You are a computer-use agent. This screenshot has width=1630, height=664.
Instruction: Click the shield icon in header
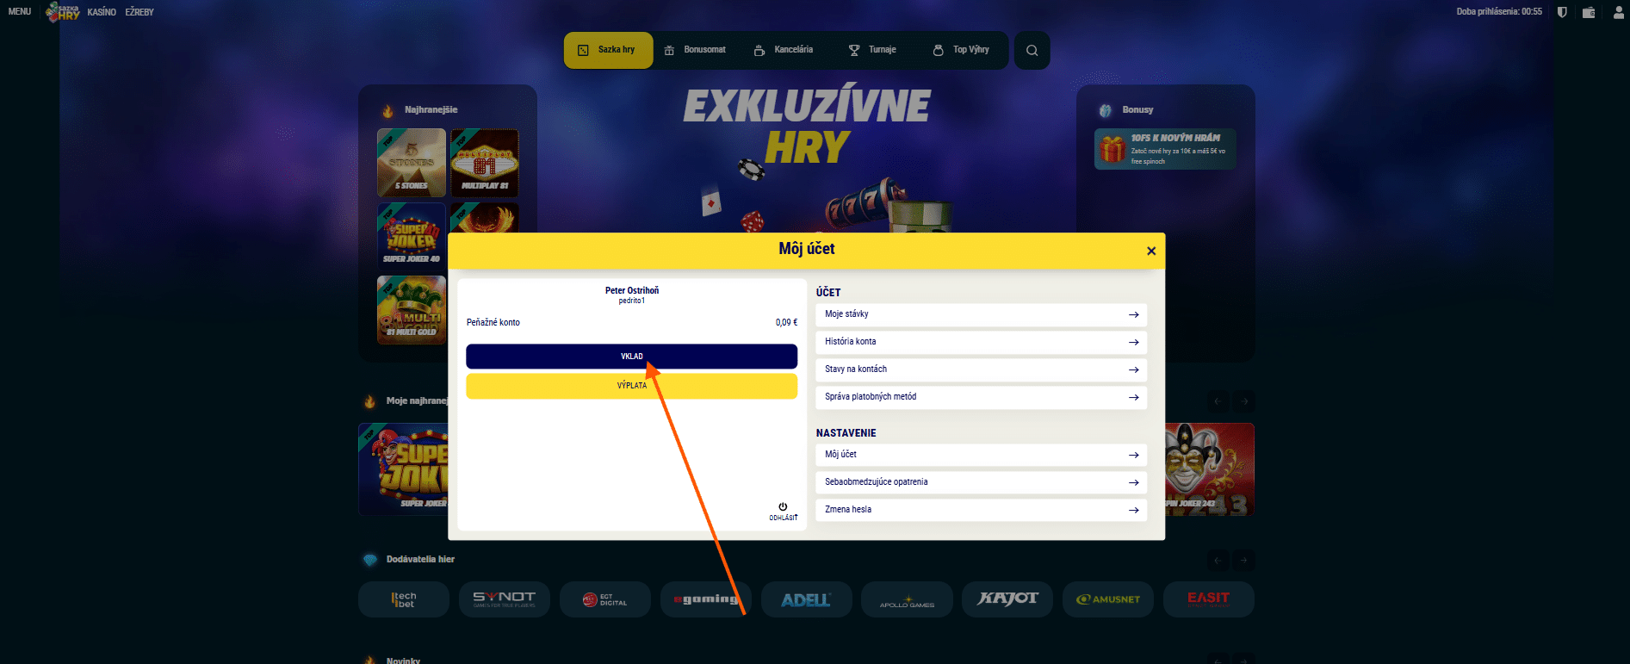pos(1562,12)
